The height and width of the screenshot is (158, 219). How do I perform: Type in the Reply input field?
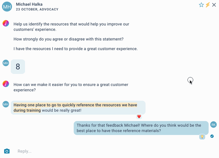(112, 151)
